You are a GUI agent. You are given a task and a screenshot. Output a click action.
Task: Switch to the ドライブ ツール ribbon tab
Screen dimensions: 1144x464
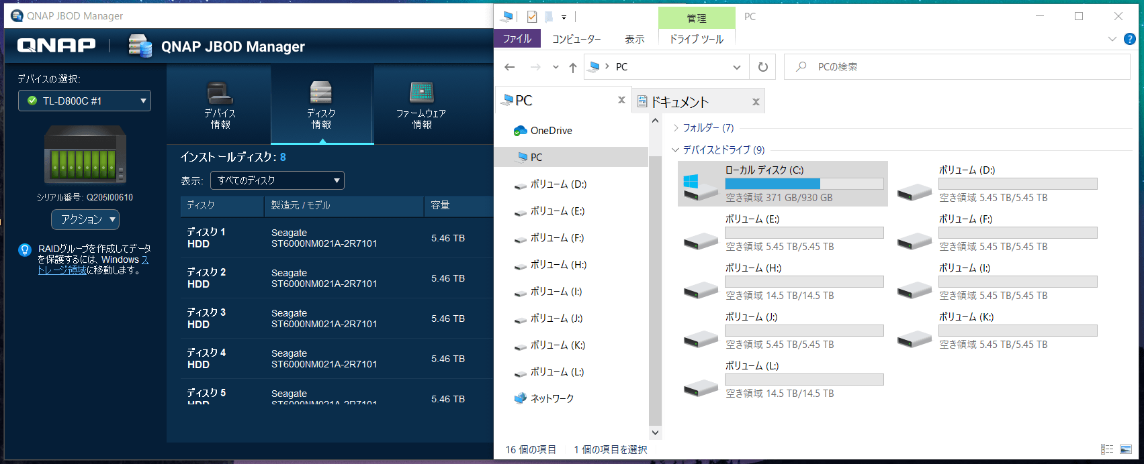click(696, 39)
